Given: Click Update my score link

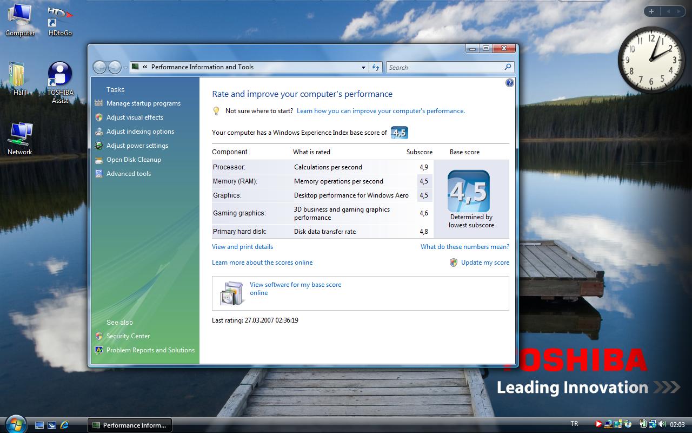Looking at the screenshot, I should (x=485, y=263).
